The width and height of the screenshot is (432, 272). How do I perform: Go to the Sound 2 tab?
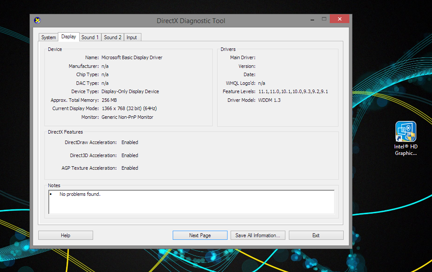point(113,37)
